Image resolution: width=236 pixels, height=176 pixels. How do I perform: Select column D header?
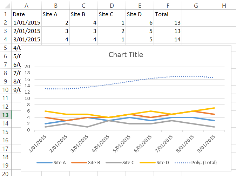point(112,6)
